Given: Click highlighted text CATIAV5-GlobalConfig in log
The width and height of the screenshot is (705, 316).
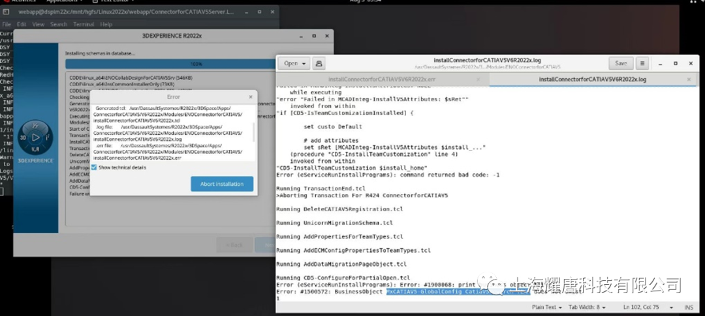Looking at the screenshot, I should click(459, 292).
